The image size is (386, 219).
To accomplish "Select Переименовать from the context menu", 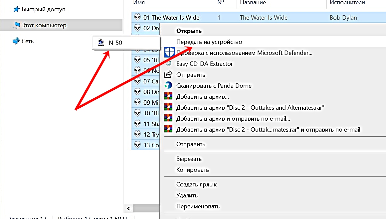I will coord(198,206).
